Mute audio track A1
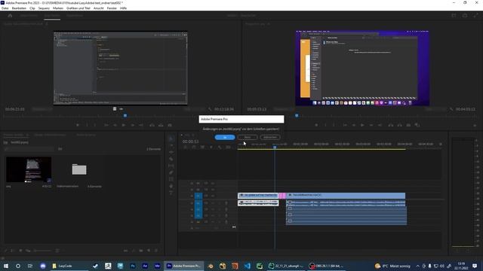Viewport: 483px width, 271px height. pos(212,203)
